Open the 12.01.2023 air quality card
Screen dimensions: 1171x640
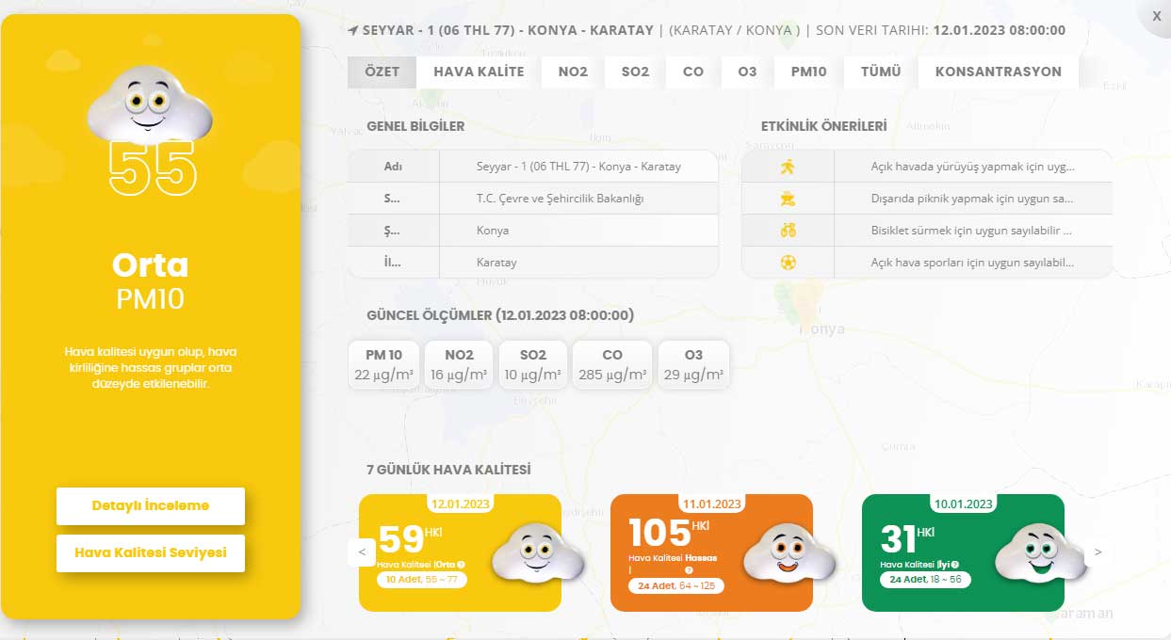[460, 552]
